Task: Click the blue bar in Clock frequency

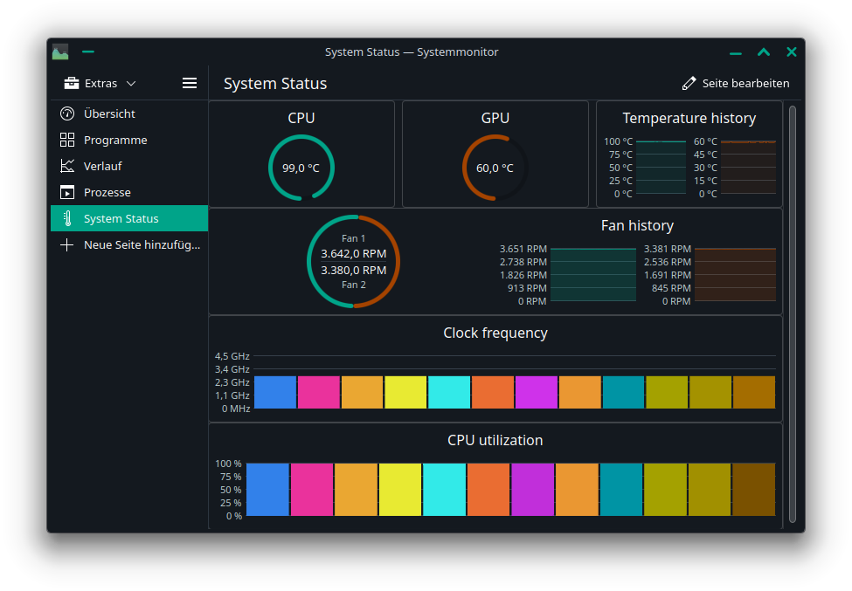Action: click(x=275, y=392)
